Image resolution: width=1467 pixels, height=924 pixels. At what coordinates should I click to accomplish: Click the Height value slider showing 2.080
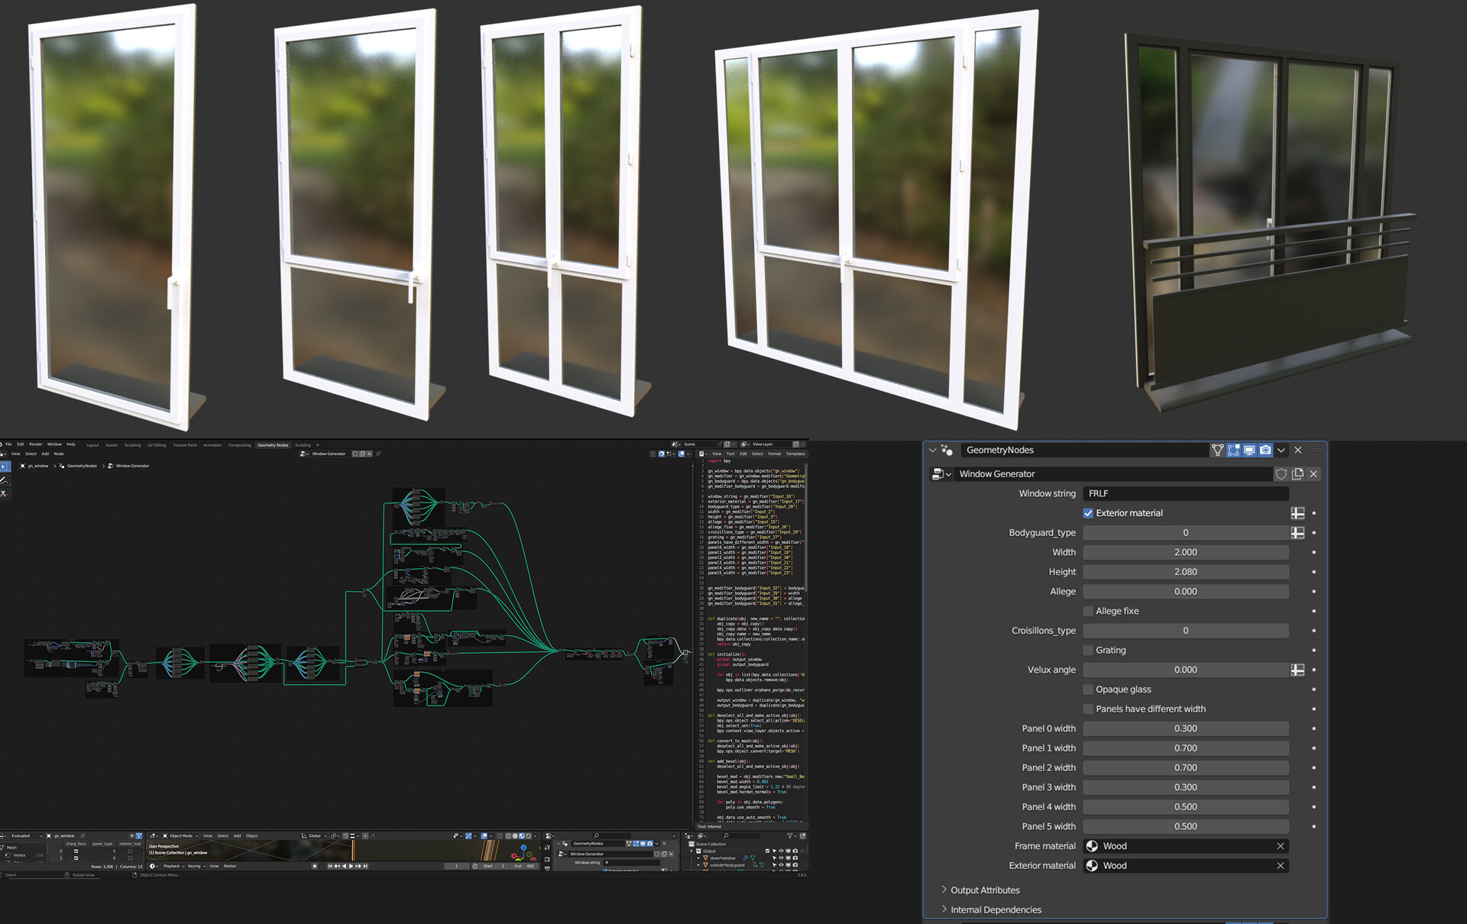coord(1185,571)
